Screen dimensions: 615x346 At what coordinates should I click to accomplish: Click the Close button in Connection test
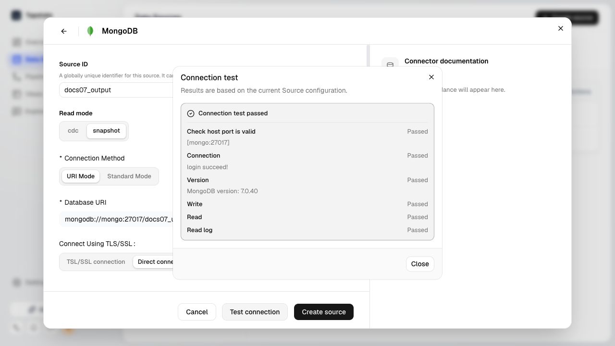(420, 264)
